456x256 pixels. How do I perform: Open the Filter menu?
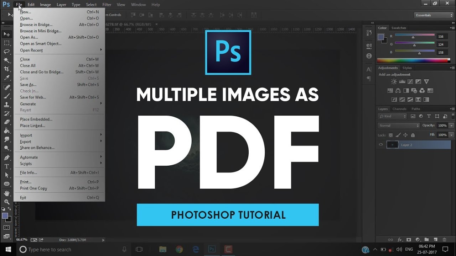click(107, 5)
